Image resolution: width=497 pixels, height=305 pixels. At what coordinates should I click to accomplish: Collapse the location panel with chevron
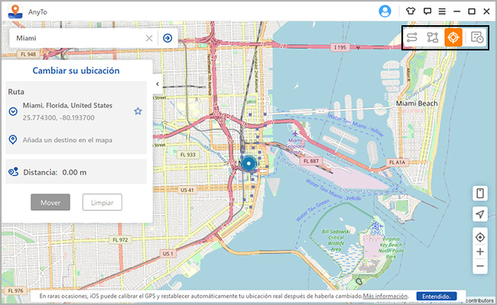click(x=158, y=84)
